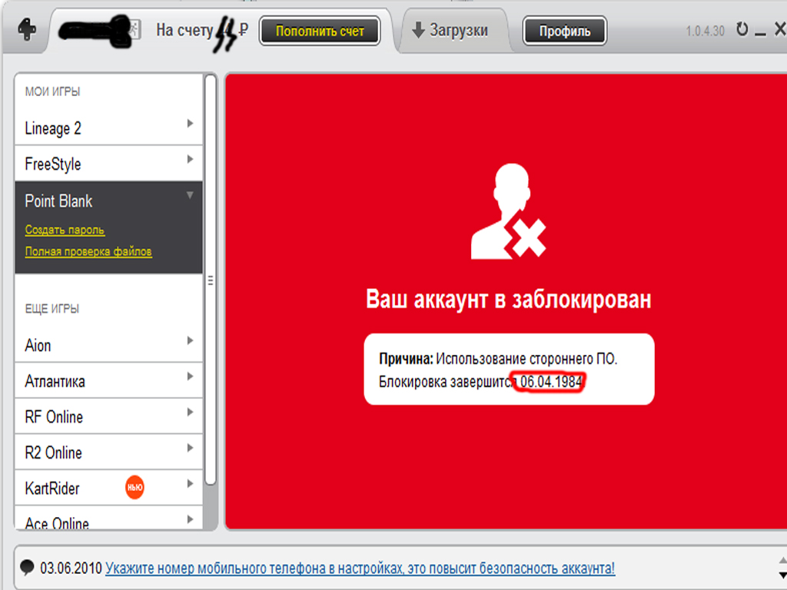
Task: Expand the FreeStyle game arrow
Action: [190, 160]
